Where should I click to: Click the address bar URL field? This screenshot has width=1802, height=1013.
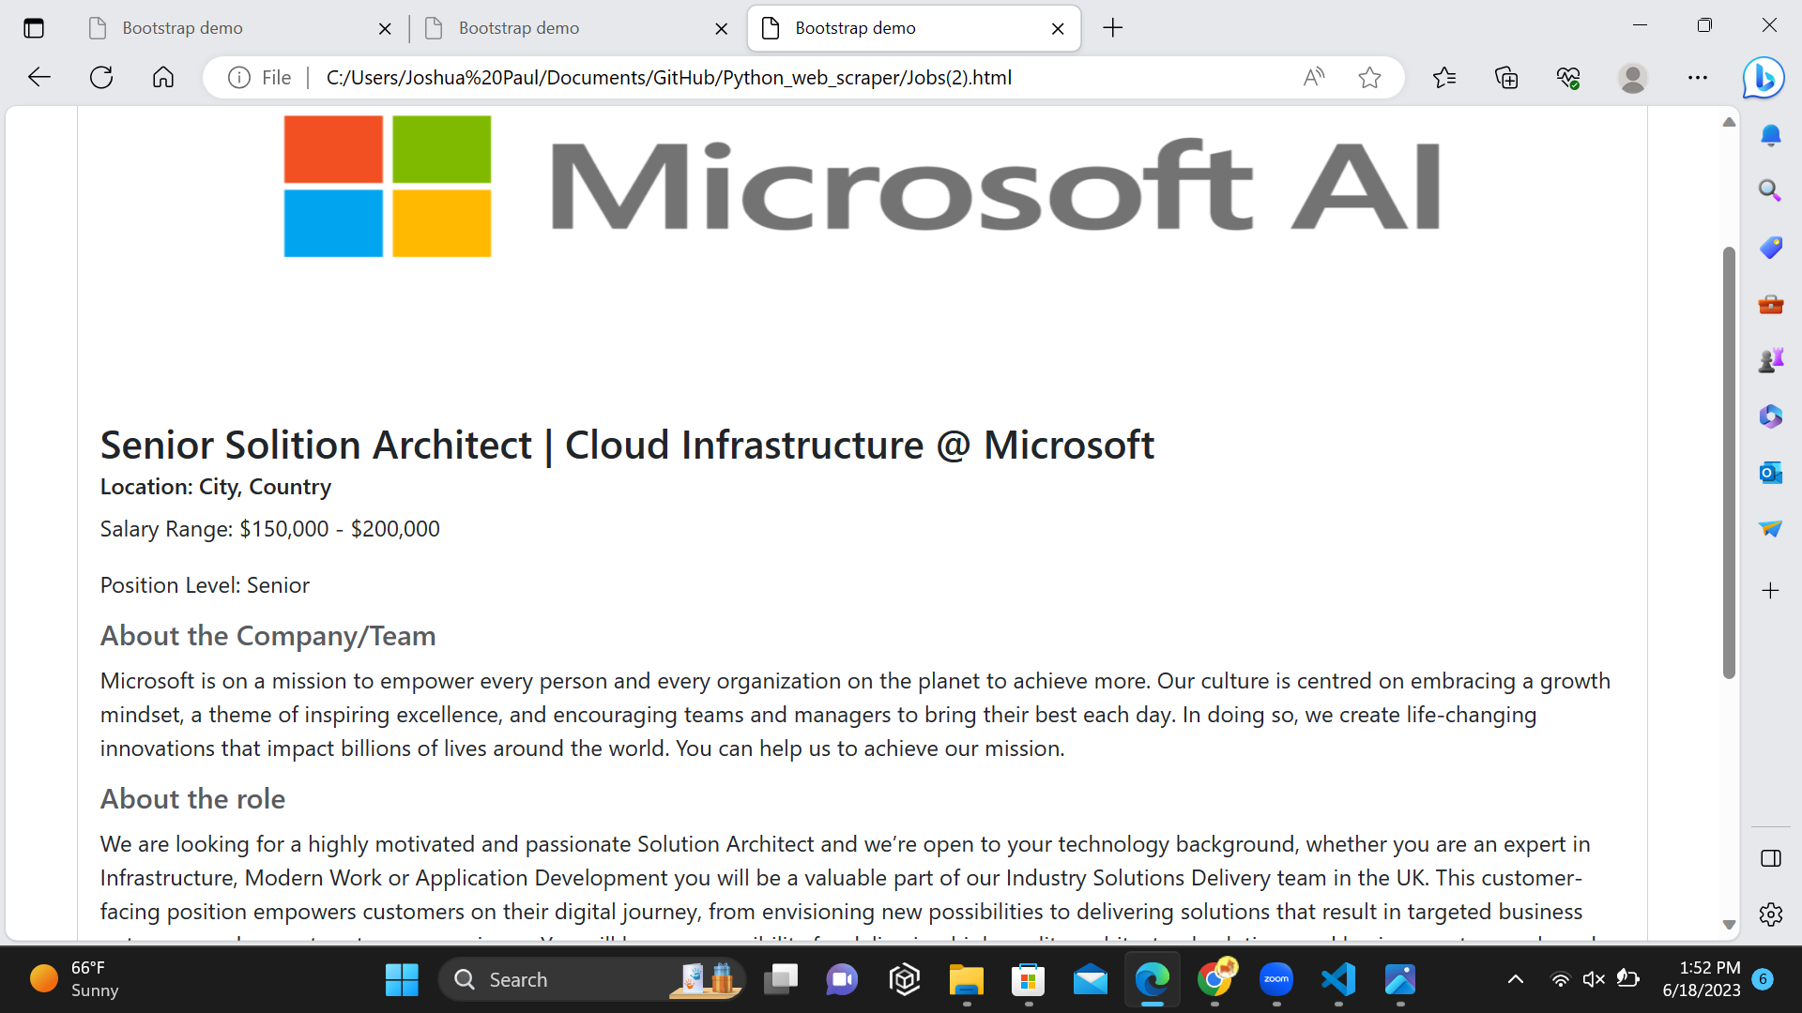[x=668, y=78]
